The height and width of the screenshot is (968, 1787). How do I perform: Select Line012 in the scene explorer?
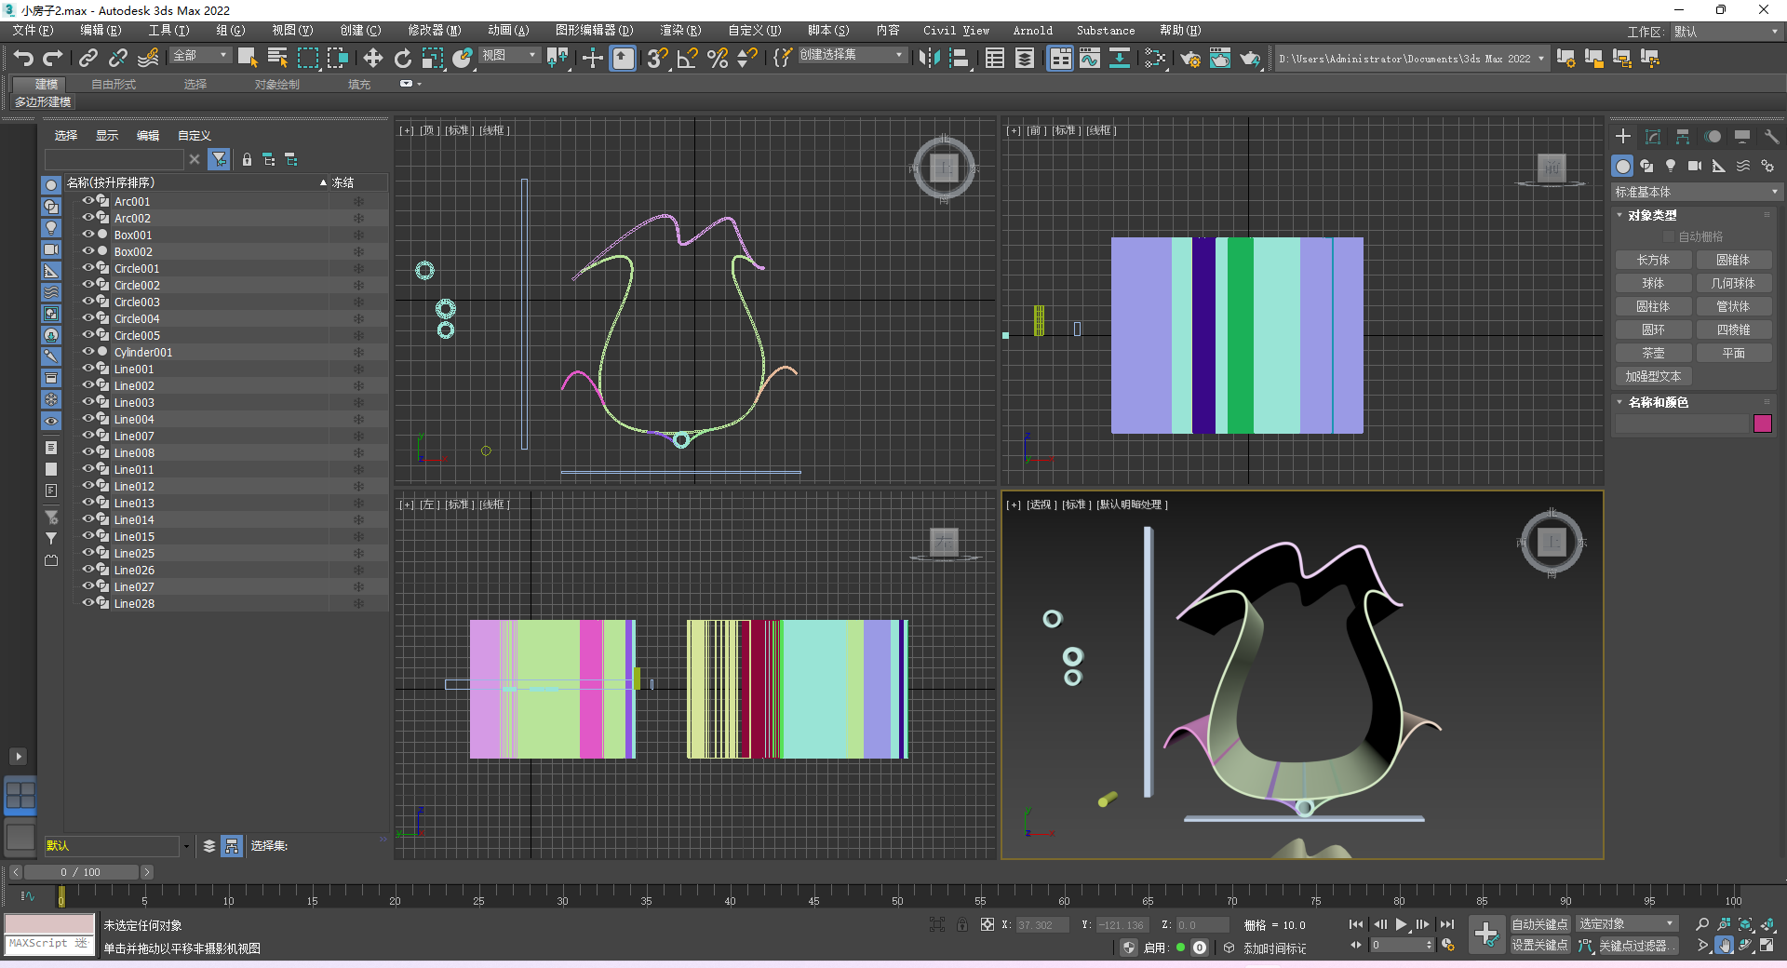tap(134, 486)
